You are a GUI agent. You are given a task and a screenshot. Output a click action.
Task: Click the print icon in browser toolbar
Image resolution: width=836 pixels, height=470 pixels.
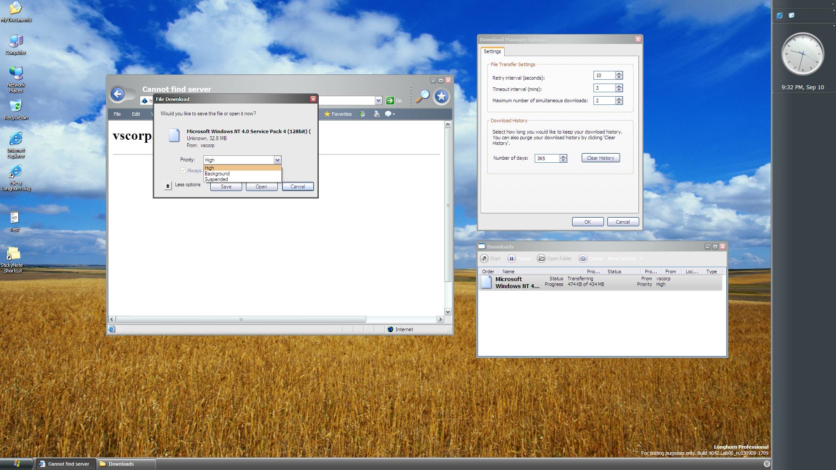click(377, 114)
